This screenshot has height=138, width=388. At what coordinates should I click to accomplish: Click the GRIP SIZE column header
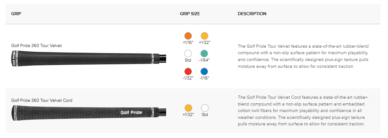tap(190, 14)
